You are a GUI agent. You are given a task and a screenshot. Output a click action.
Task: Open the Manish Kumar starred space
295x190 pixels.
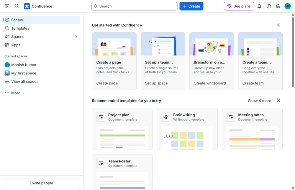pos(42,65)
